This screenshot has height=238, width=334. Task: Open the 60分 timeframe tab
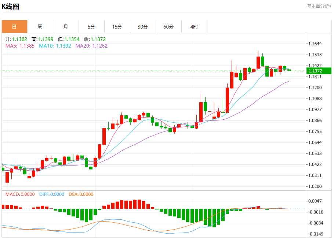click(x=168, y=27)
